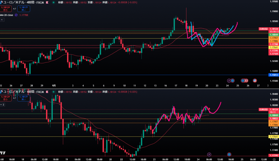Select the yellow 1.17641 price level label in bottom chart
The image size is (279, 161).
(274, 137)
